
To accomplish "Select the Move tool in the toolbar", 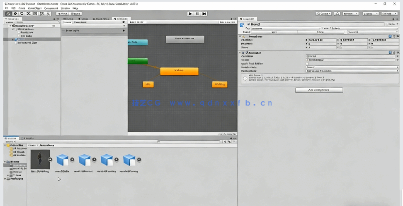I will [15, 14].
